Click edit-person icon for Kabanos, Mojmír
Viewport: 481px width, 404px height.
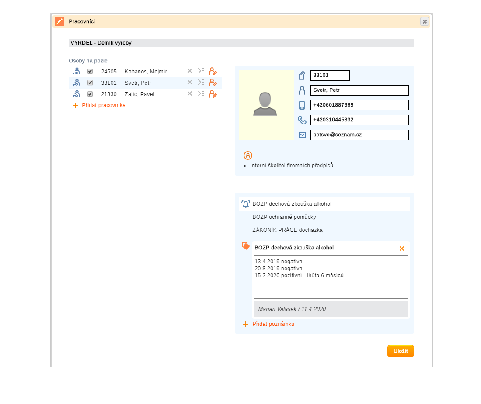[213, 71]
